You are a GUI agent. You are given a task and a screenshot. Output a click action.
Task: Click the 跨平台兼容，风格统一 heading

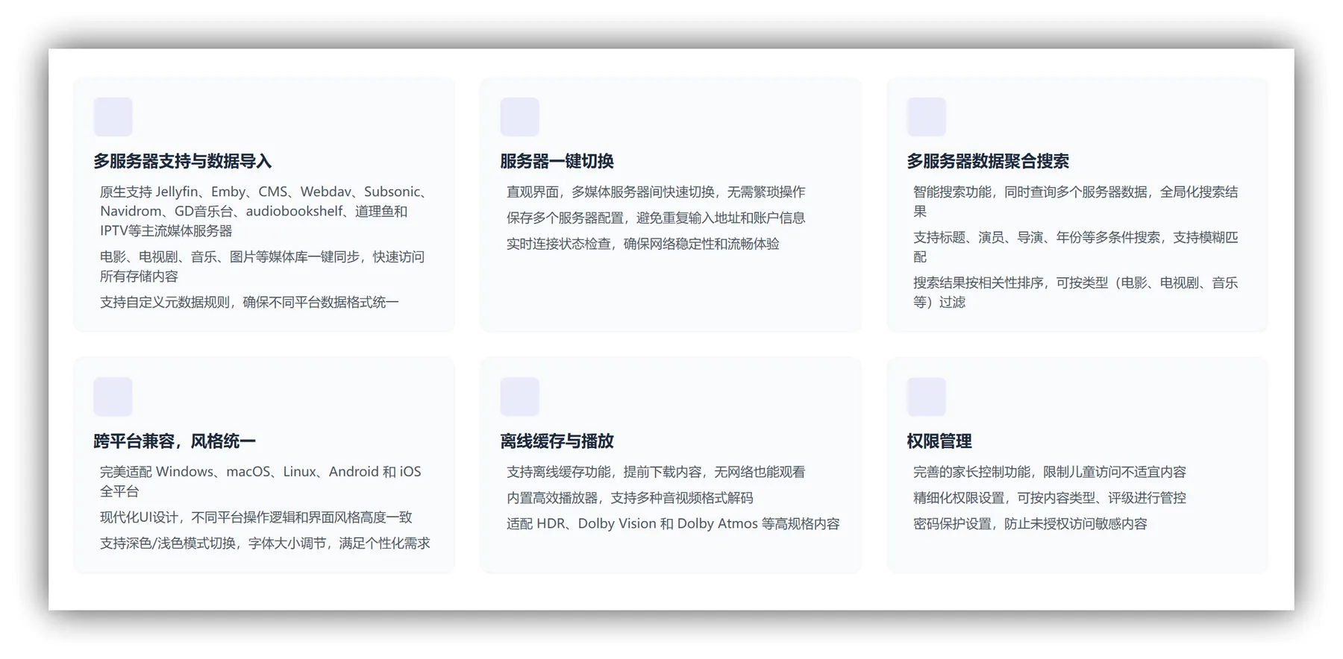tap(174, 441)
